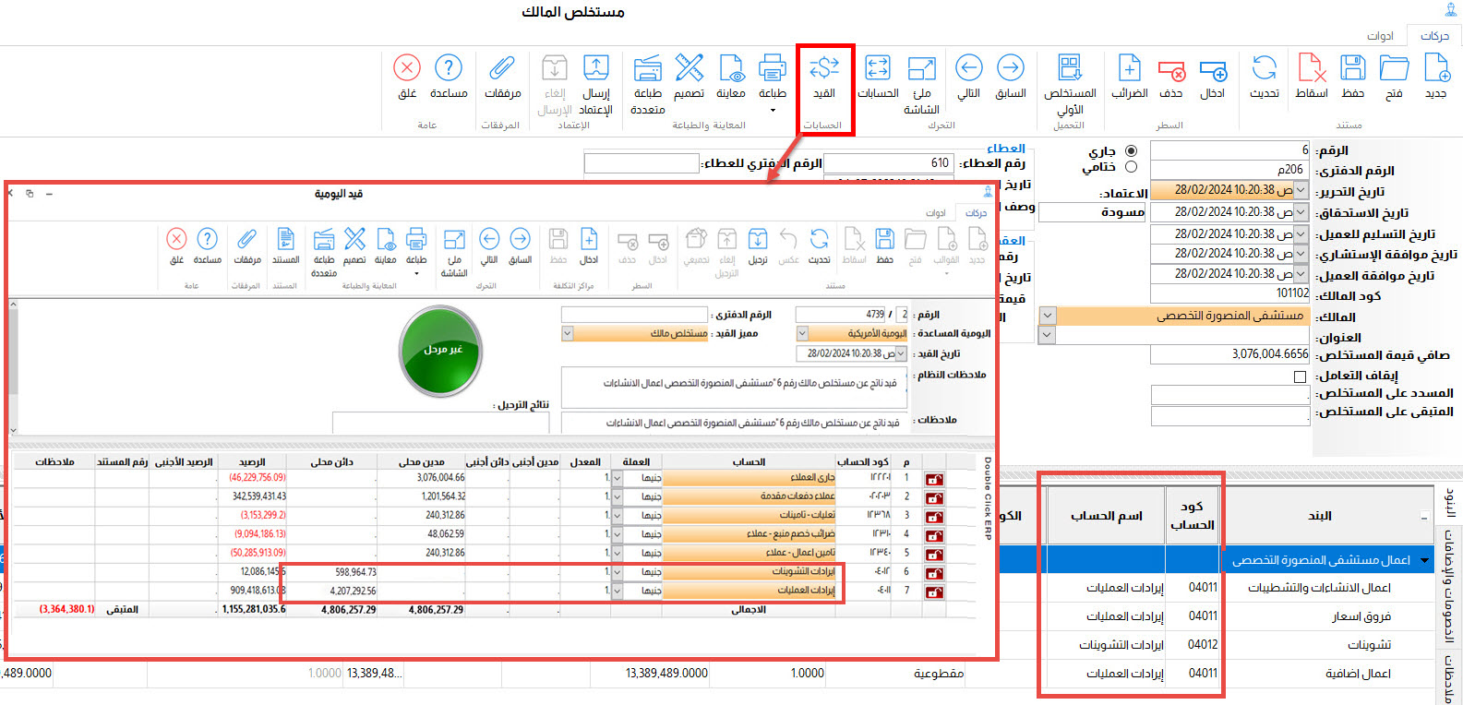Switch to the ادوات tab
Screen dimensions: 1463x705
pos(1380,36)
